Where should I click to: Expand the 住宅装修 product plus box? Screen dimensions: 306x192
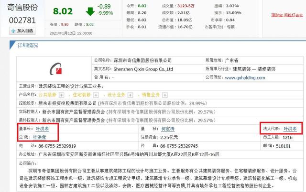coord(96,95)
